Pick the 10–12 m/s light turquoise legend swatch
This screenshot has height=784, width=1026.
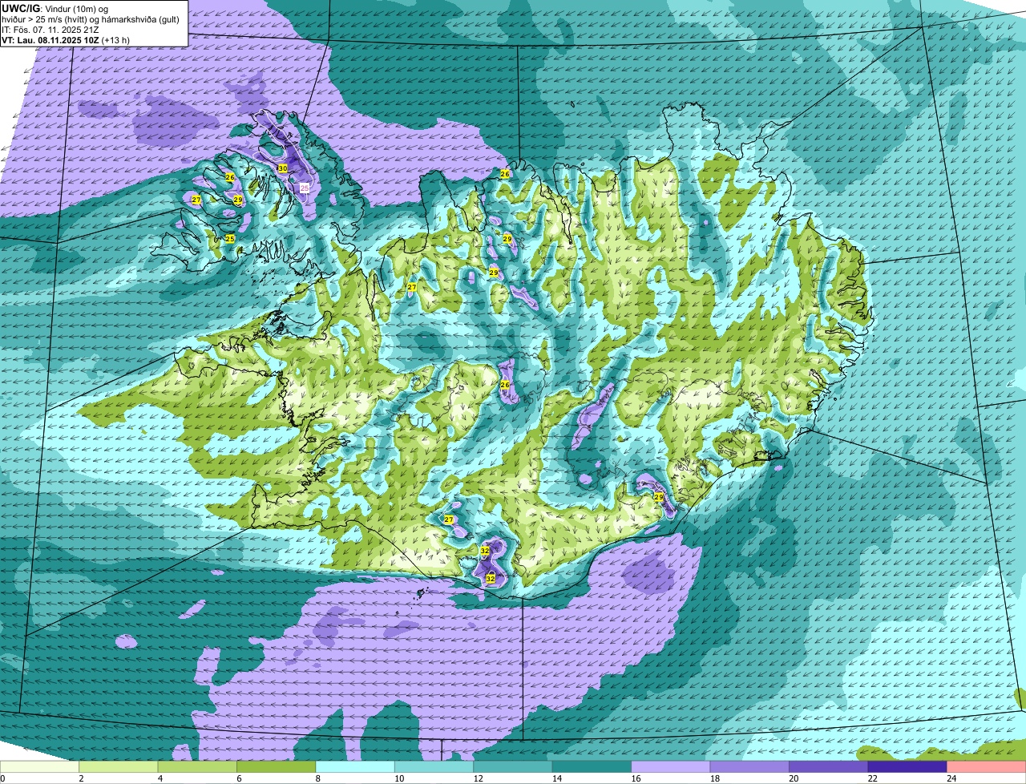434,767
